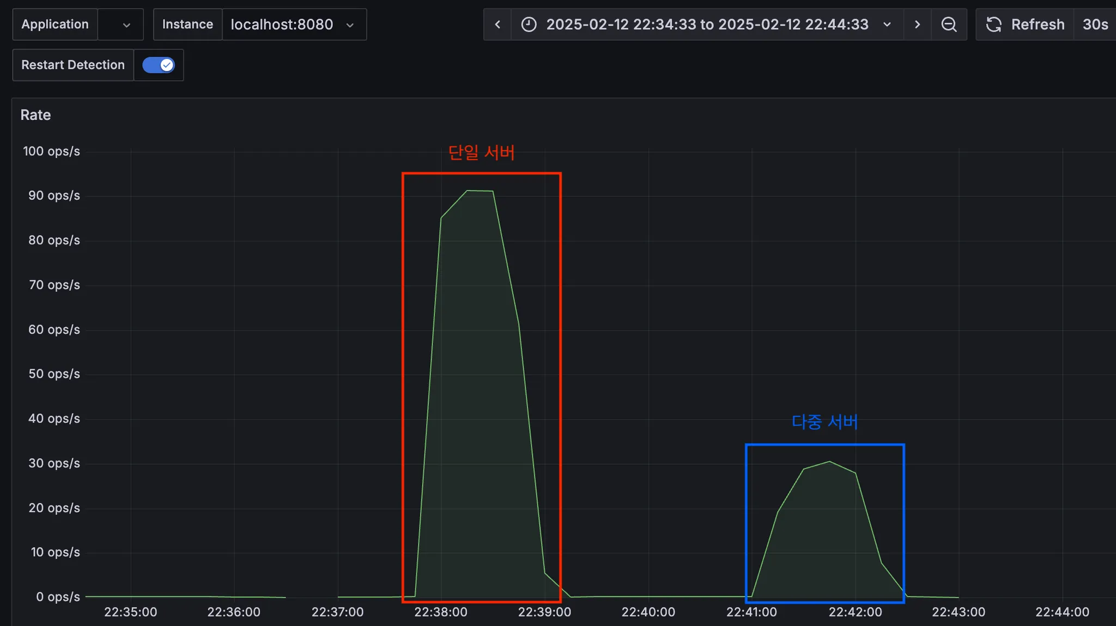Open the 30s refresh interval selector

pyautogui.click(x=1095, y=24)
